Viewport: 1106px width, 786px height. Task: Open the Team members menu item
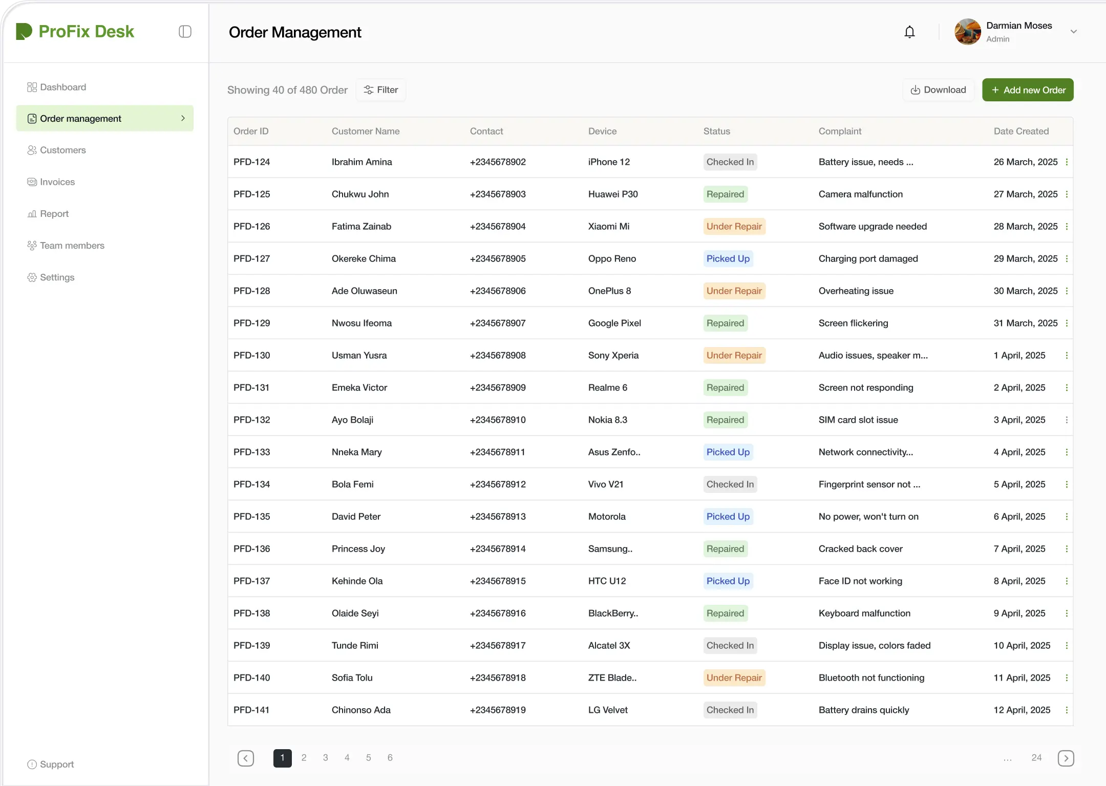tap(66, 245)
